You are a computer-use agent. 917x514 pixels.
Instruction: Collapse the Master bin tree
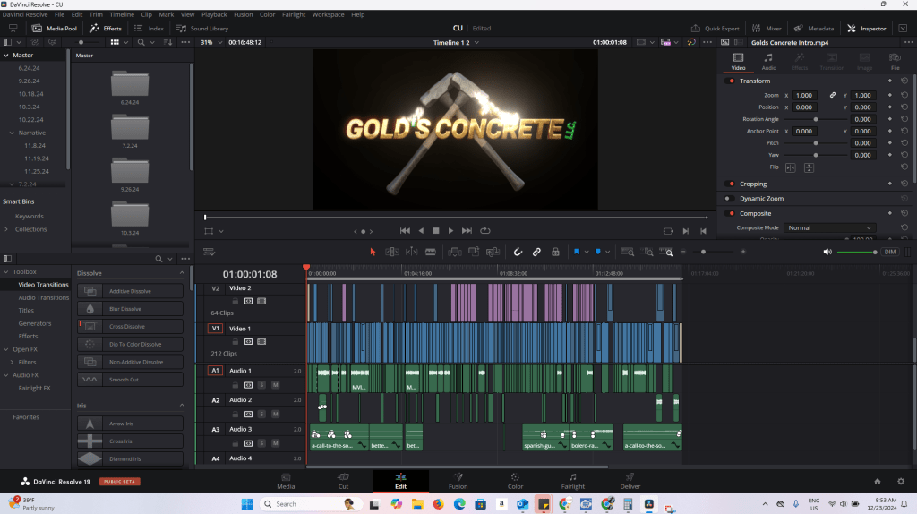pos(6,55)
